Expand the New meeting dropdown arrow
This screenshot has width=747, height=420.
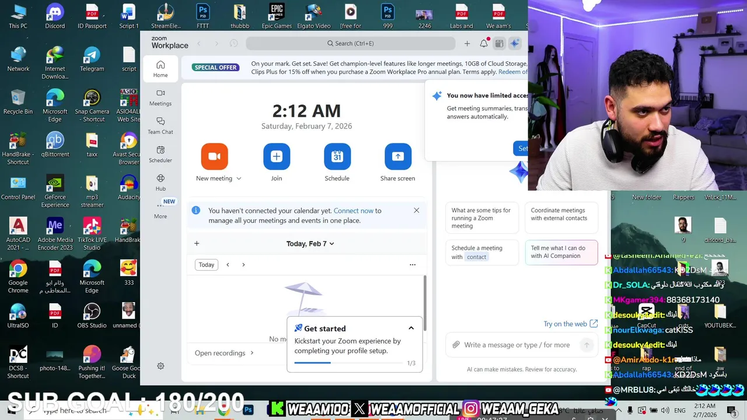239,178
